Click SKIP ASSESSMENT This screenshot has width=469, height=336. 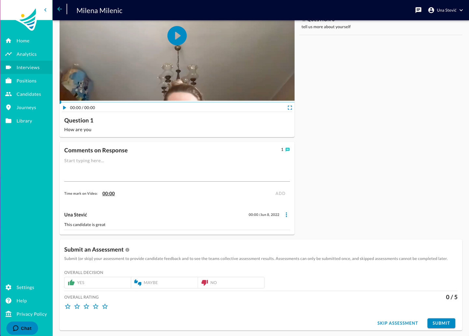(x=397, y=323)
